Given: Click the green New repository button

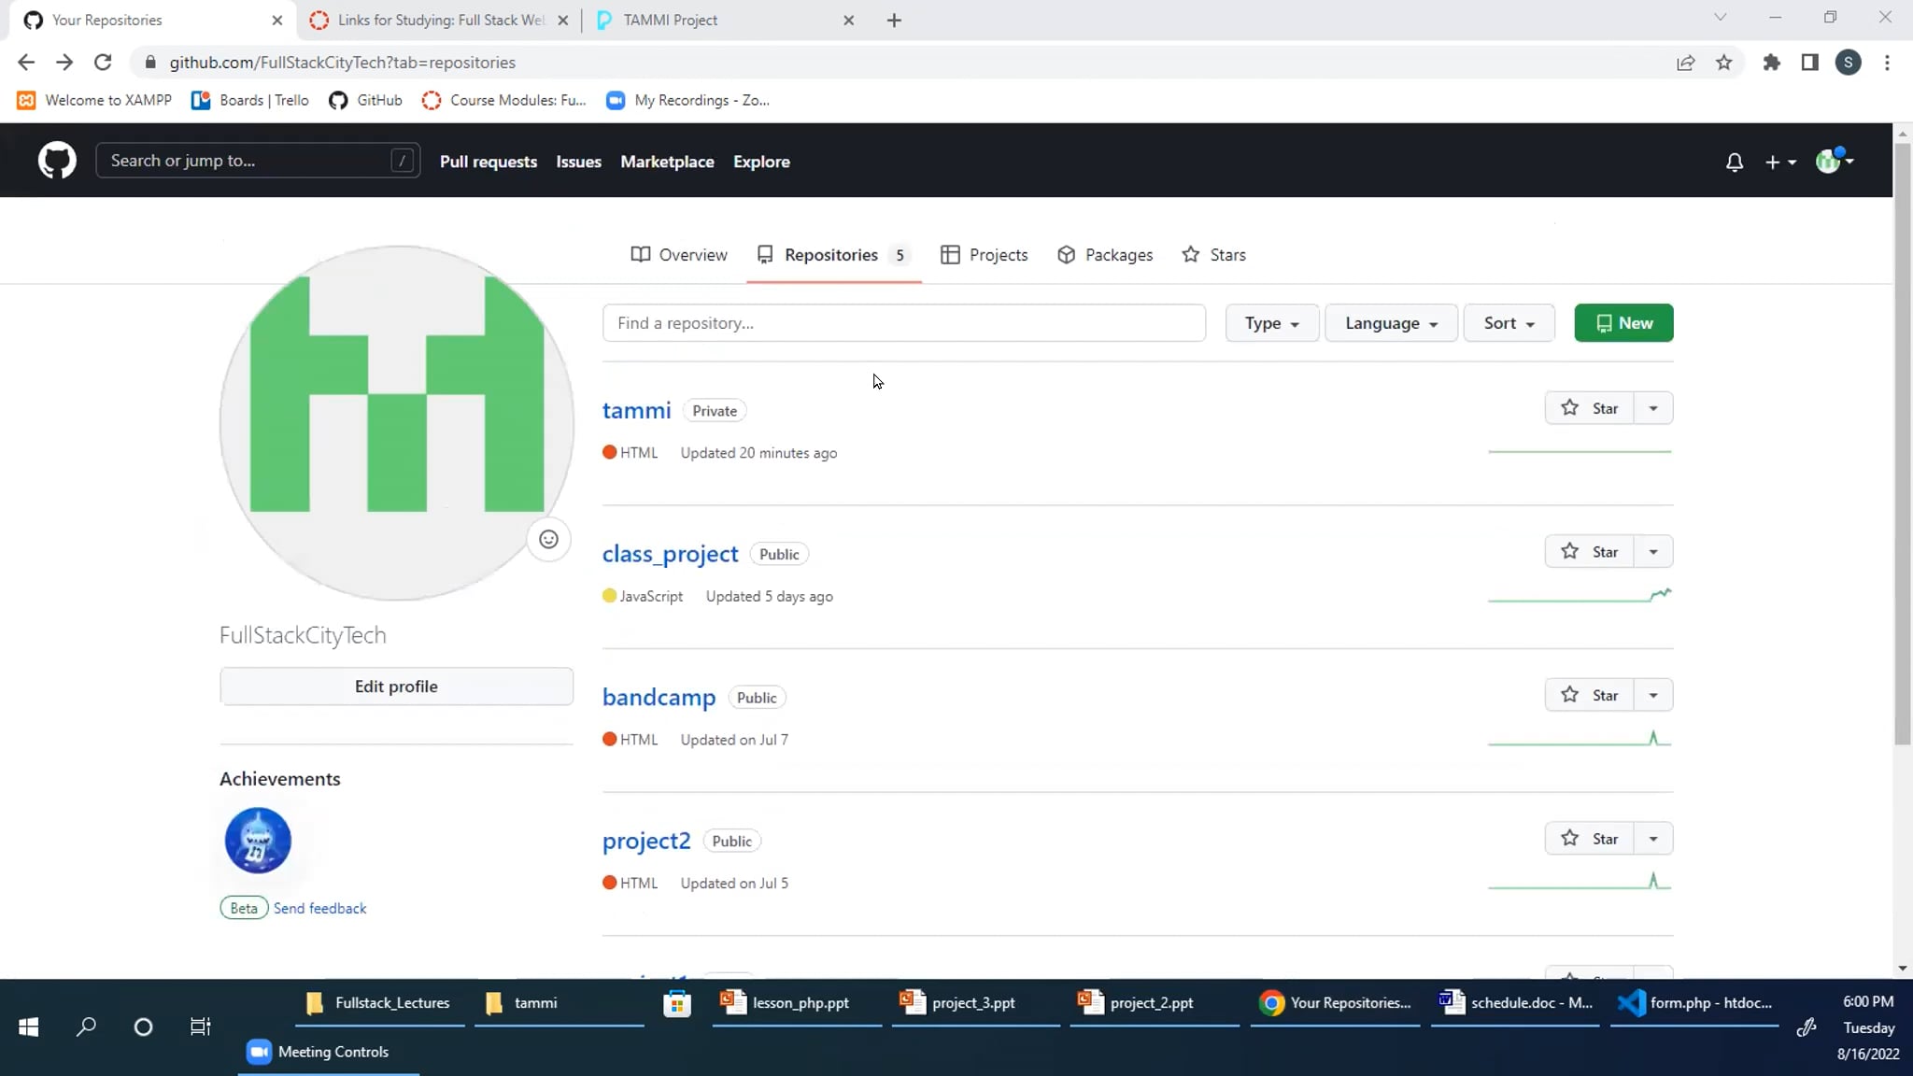Looking at the screenshot, I should point(1623,323).
